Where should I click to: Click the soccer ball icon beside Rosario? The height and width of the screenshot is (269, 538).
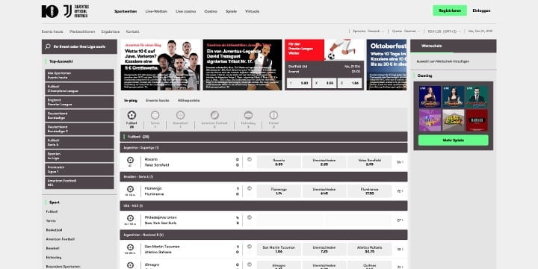point(130,160)
